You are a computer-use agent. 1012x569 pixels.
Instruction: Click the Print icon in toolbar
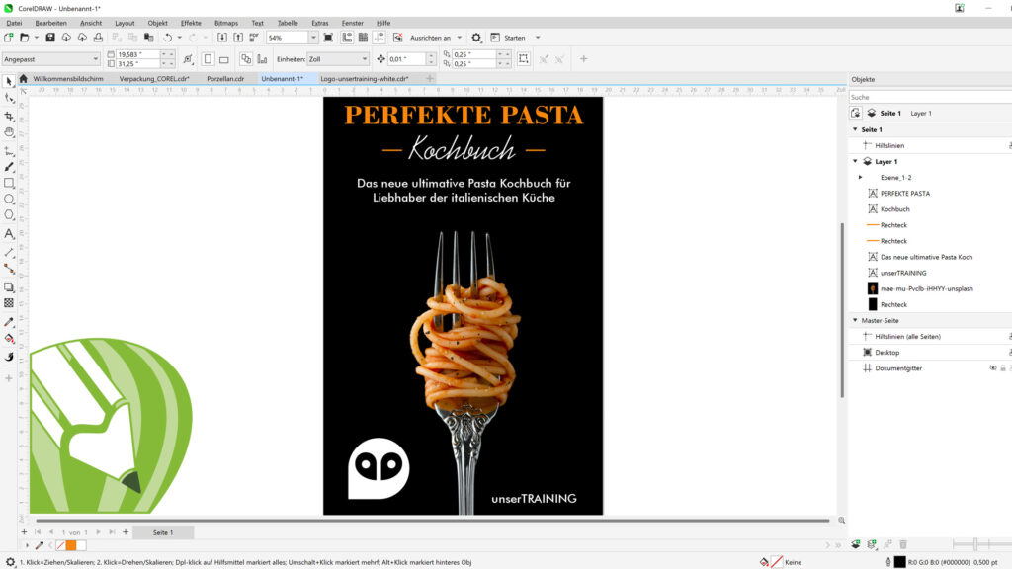pyautogui.click(x=98, y=38)
